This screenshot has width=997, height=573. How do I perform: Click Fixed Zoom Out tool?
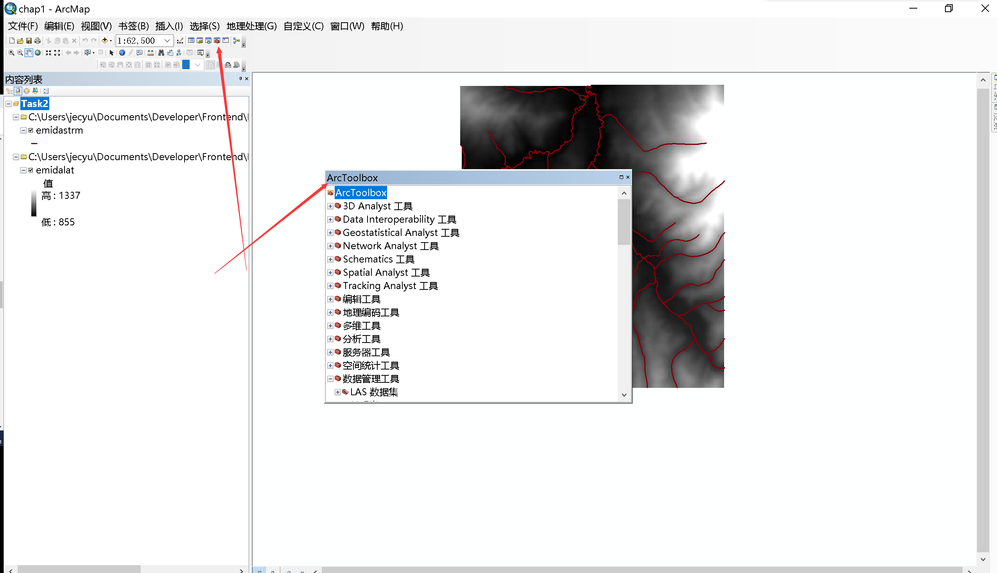tap(57, 53)
